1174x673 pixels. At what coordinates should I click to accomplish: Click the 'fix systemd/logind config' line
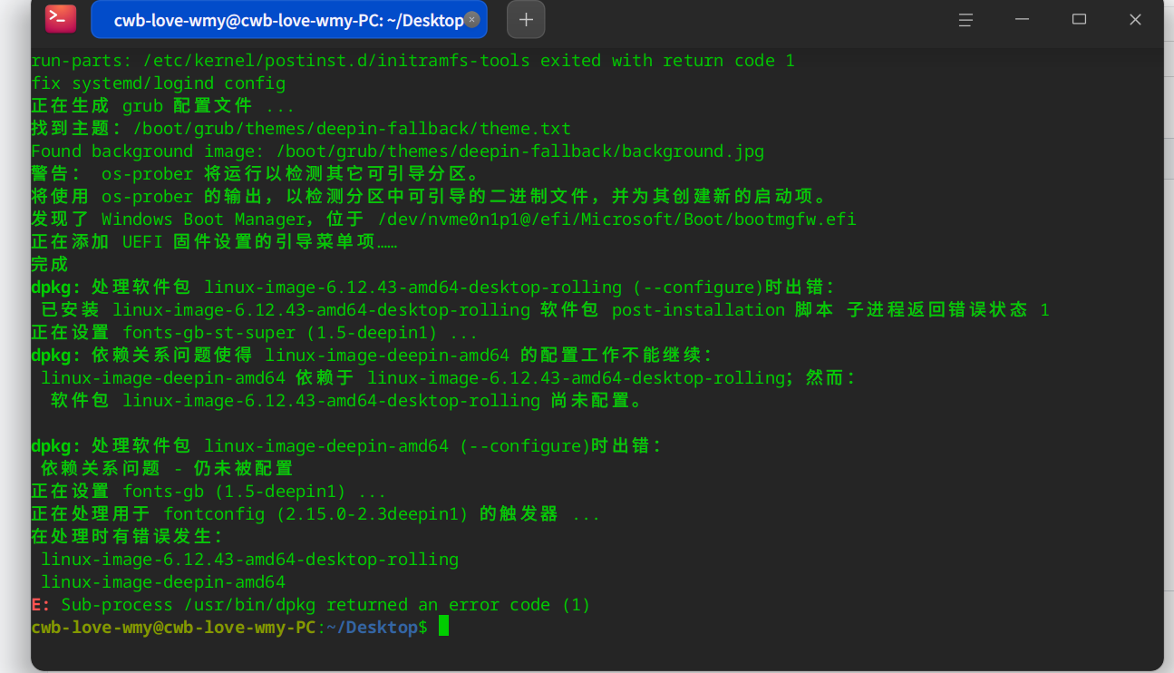pos(158,83)
